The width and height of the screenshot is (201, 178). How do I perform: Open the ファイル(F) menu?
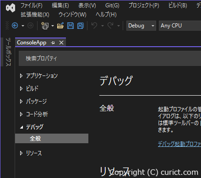point(32,6)
